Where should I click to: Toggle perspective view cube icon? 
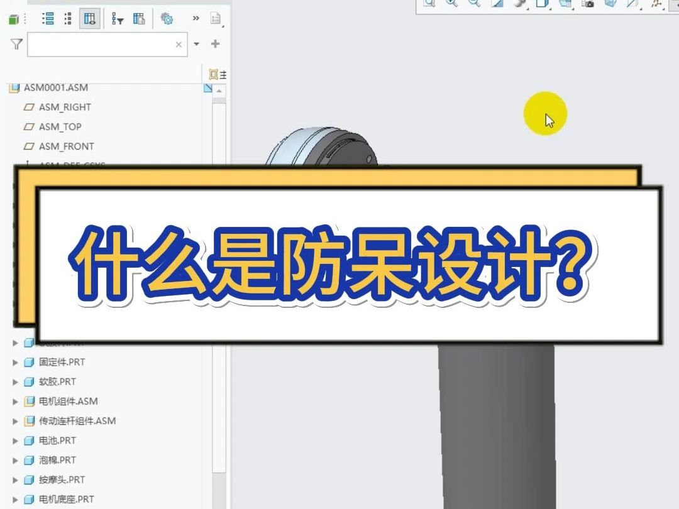(x=610, y=3)
